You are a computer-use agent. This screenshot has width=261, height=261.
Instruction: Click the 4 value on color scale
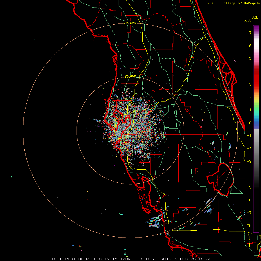click(x=250, y=71)
